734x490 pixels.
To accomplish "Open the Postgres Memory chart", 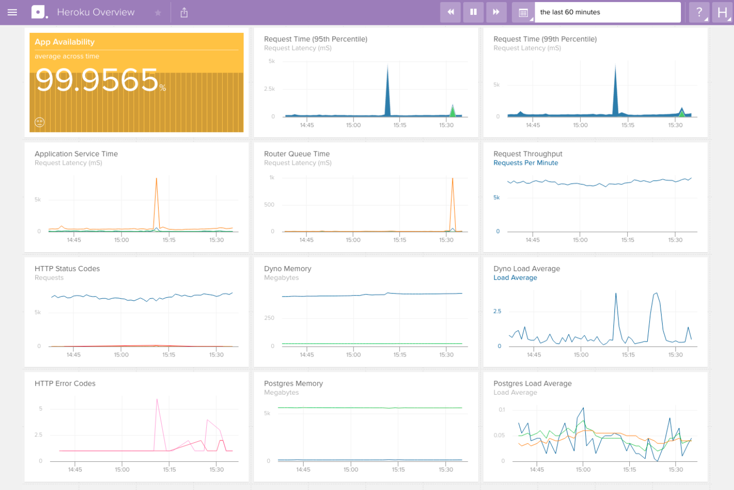I will click(366, 427).
